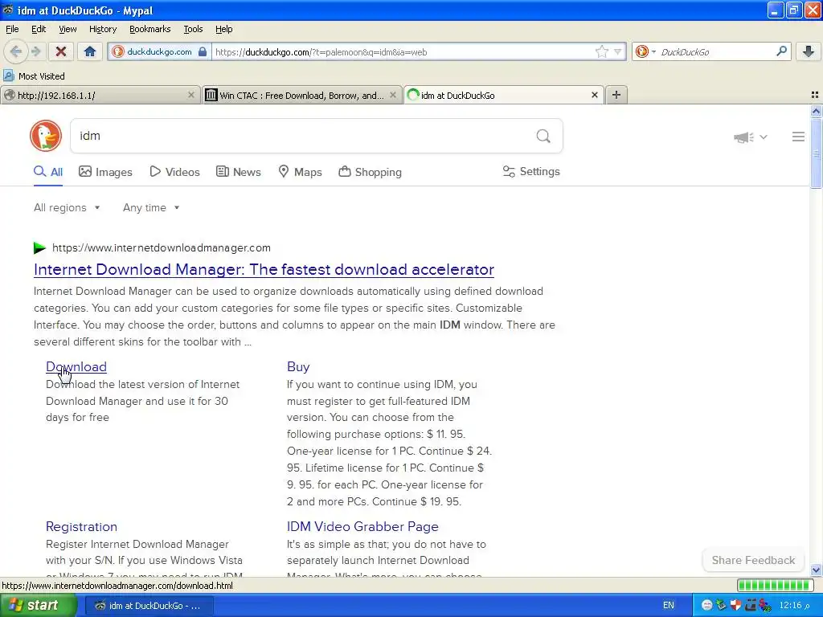Select the Shopping results tab

[x=370, y=172]
